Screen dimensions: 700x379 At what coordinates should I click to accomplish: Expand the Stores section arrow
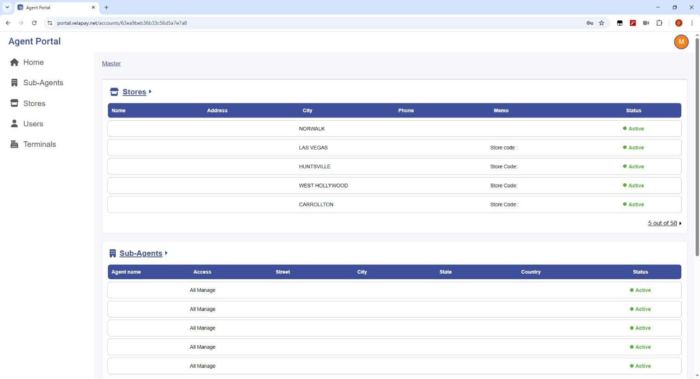pos(150,92)
